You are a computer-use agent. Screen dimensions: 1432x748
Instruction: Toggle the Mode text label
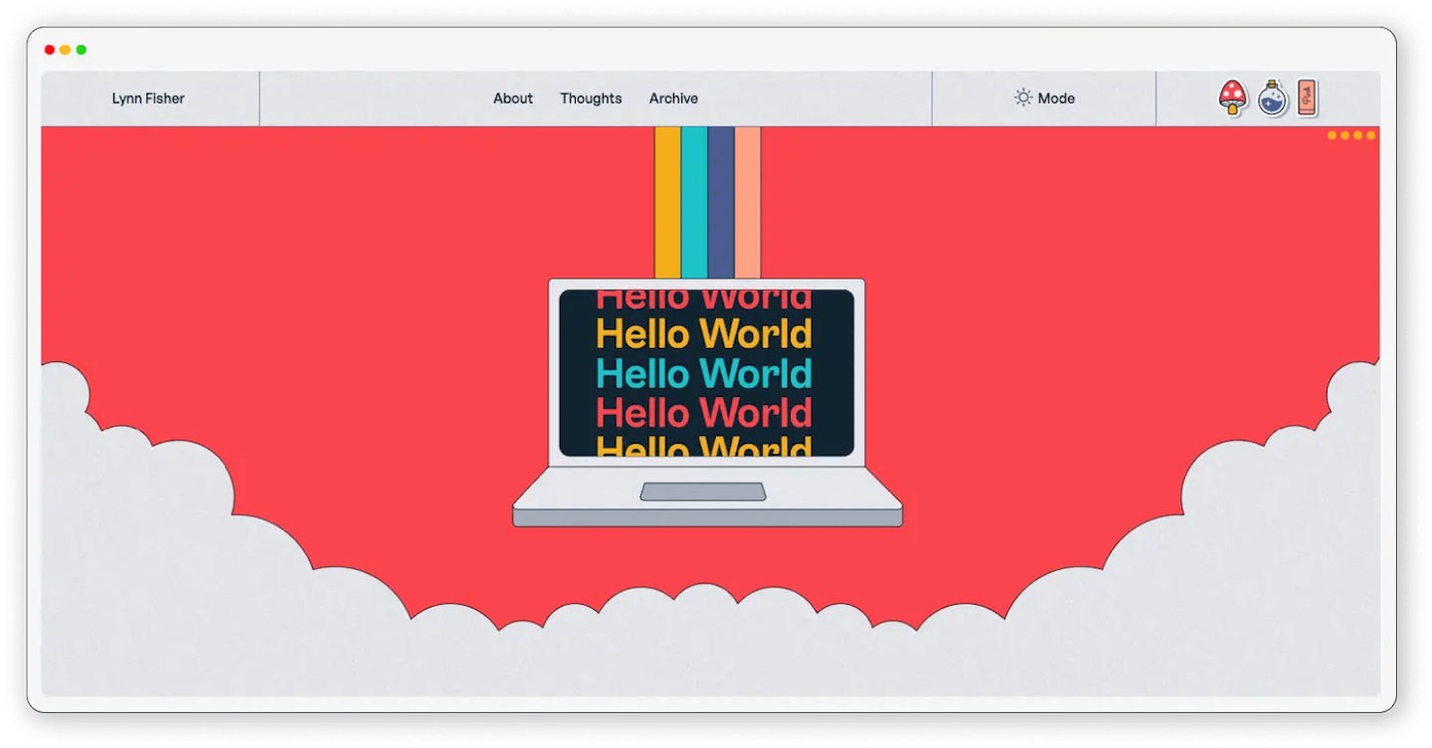[x=1056, y=98]
